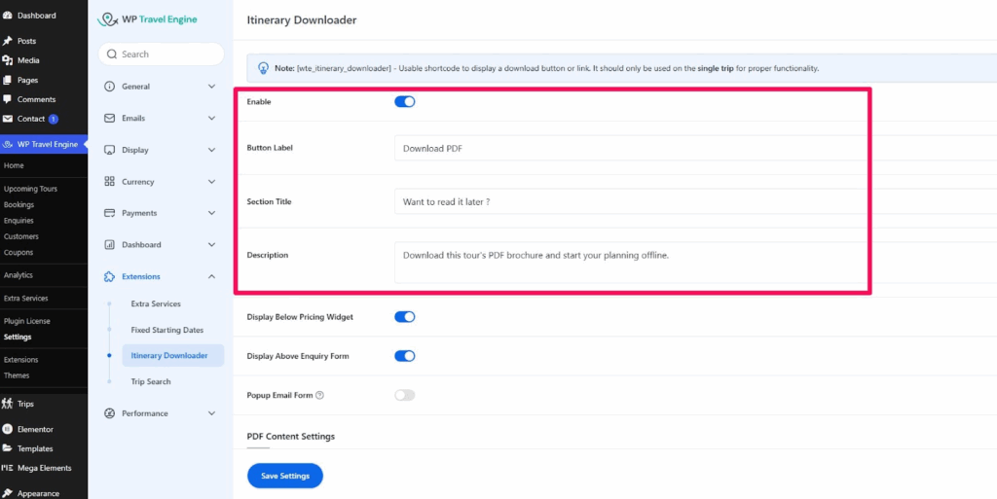Open Fixed Starting Dates settings
This screenshot has height=499, width=997.
coord(166,330)
